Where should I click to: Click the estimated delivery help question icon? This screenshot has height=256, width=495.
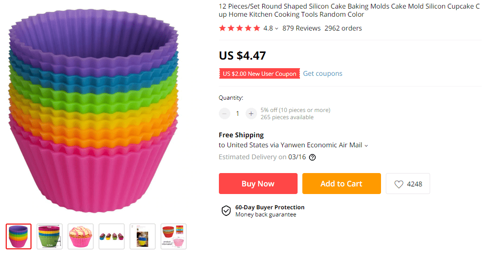click(312, 157)
